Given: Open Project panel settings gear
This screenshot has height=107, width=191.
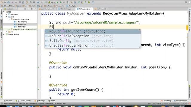Looking at the screenshot, I should (x=32, y=9).
